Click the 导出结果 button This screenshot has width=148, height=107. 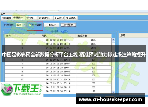click(68, 25)
